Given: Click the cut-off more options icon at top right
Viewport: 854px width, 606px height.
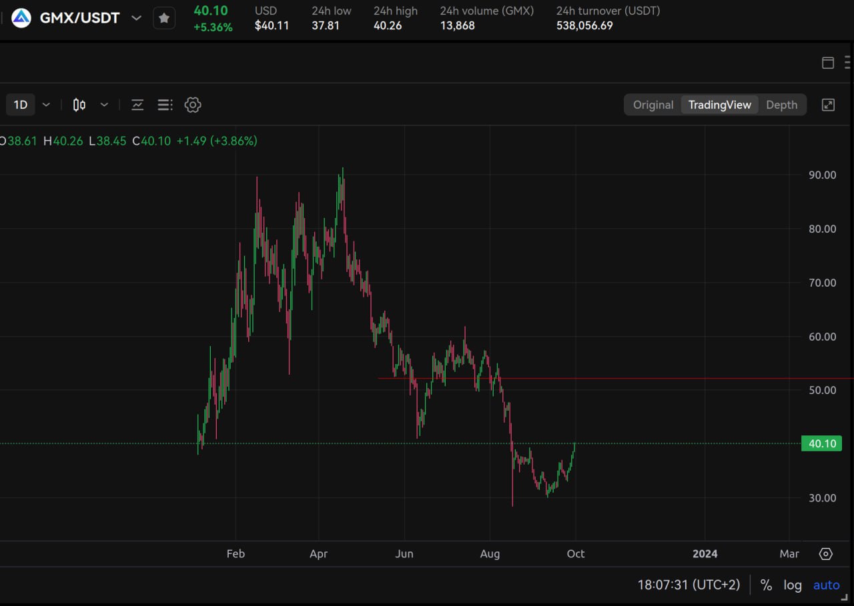Looking at the screenshot, I should pos(849,63).
